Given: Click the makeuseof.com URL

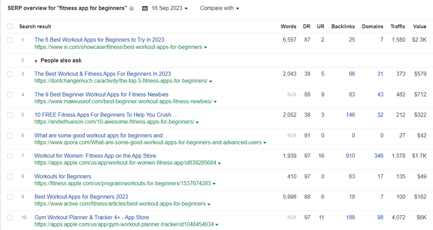Looking at the screenshot, I should 123,101.
